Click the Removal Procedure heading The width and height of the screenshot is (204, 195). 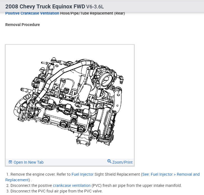point(22,25)
